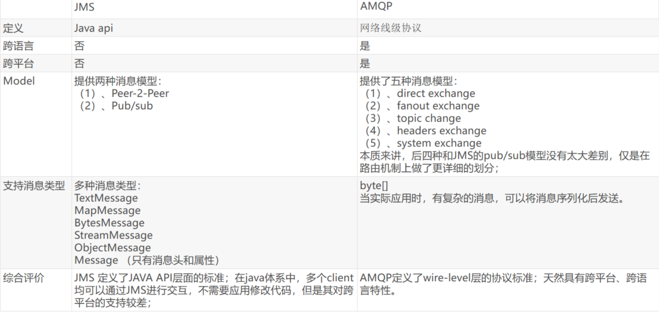This screenshot has width=659, height=314.
Task: Click the direct exchange line
Action: (420, 93)
